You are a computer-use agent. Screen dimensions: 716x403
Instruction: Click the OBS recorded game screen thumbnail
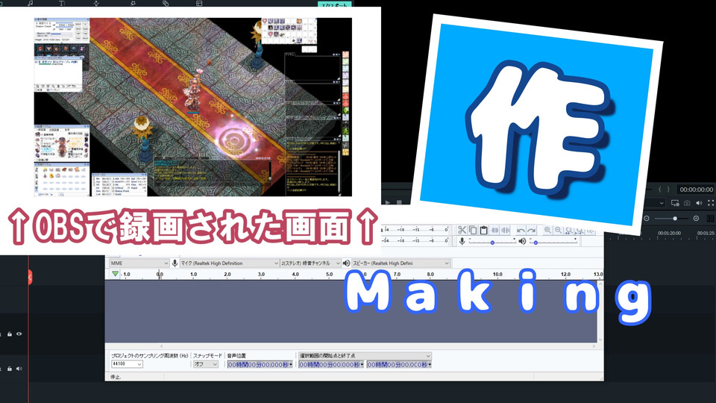click(x=193, y=107)
